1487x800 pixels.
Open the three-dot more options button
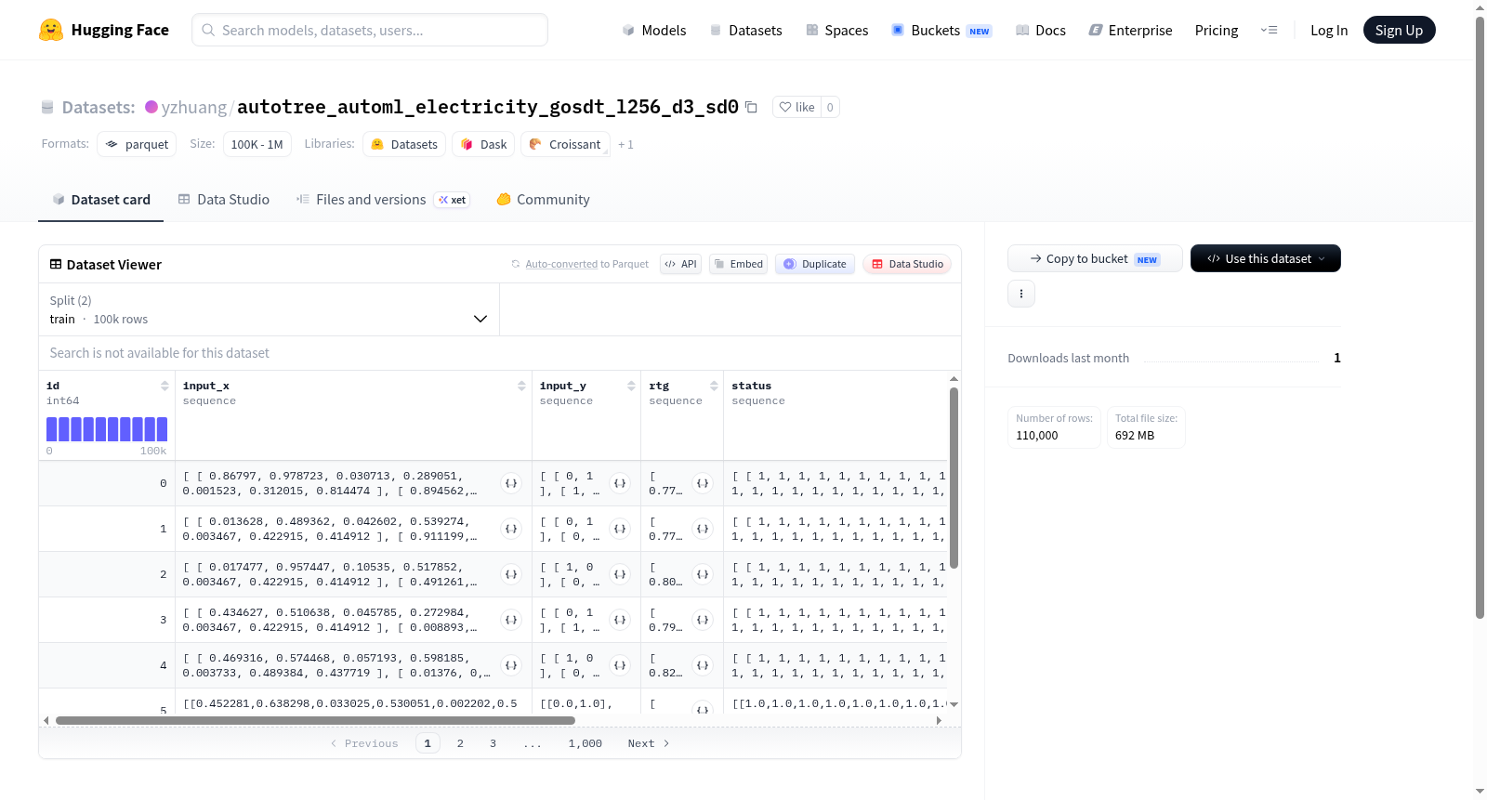(1021, 294)
